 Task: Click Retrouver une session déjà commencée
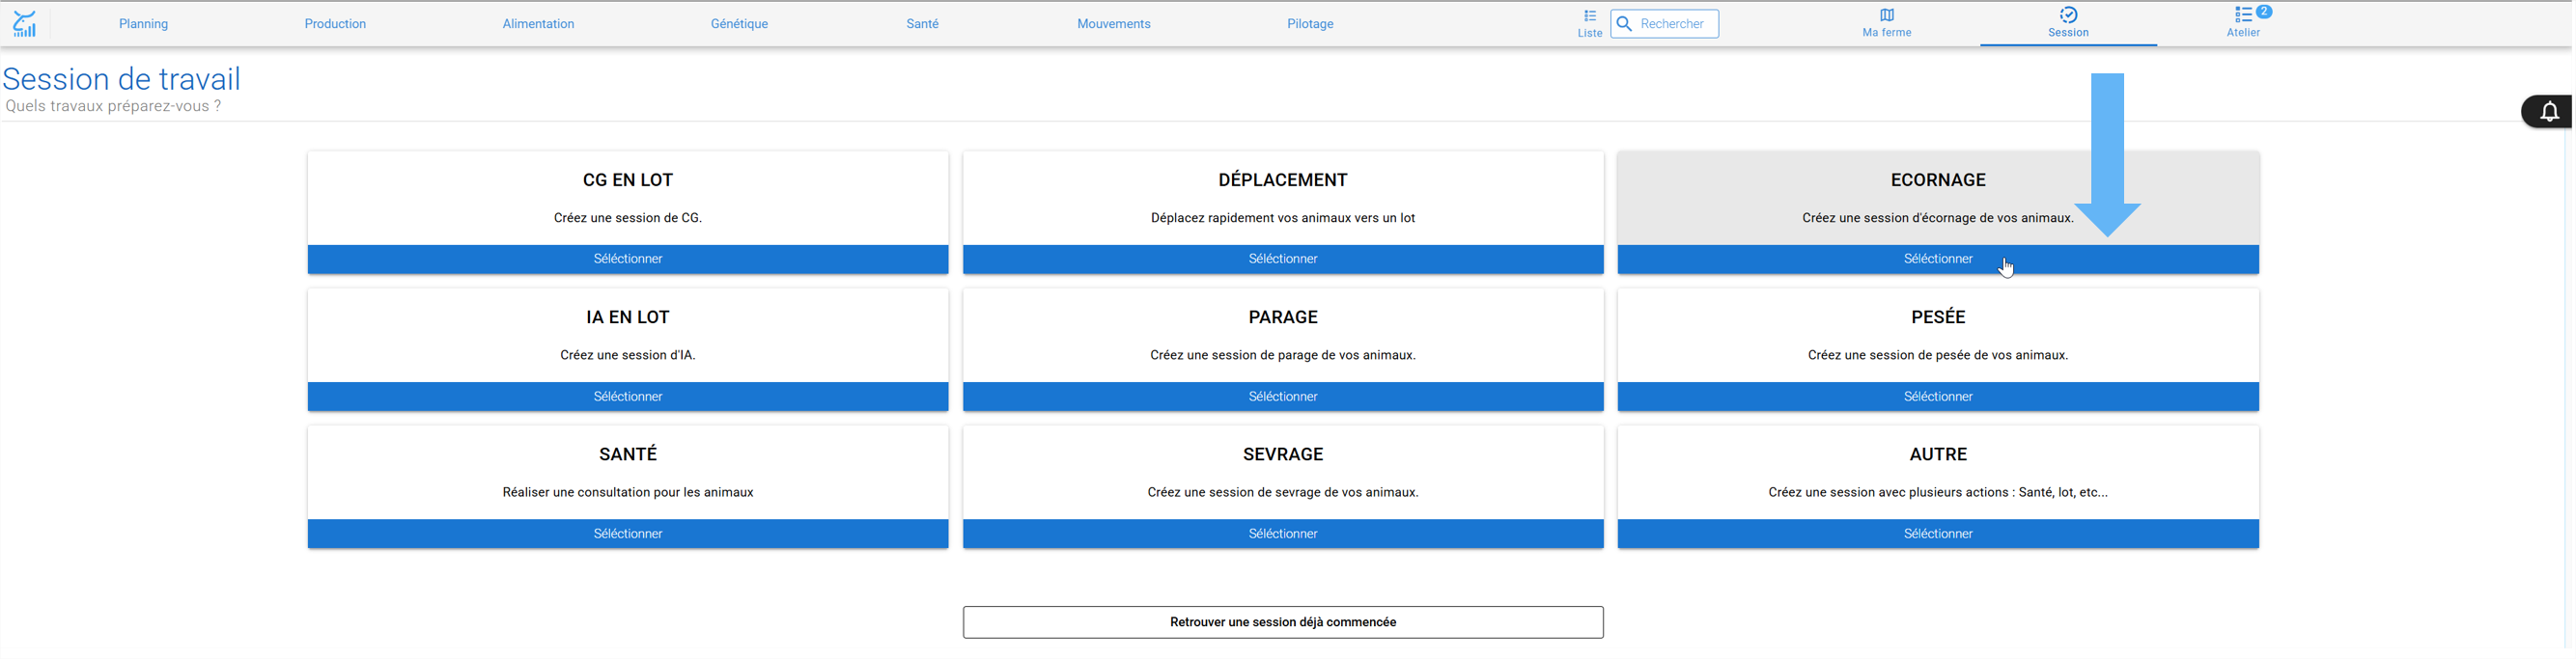tap(1283, 622)
